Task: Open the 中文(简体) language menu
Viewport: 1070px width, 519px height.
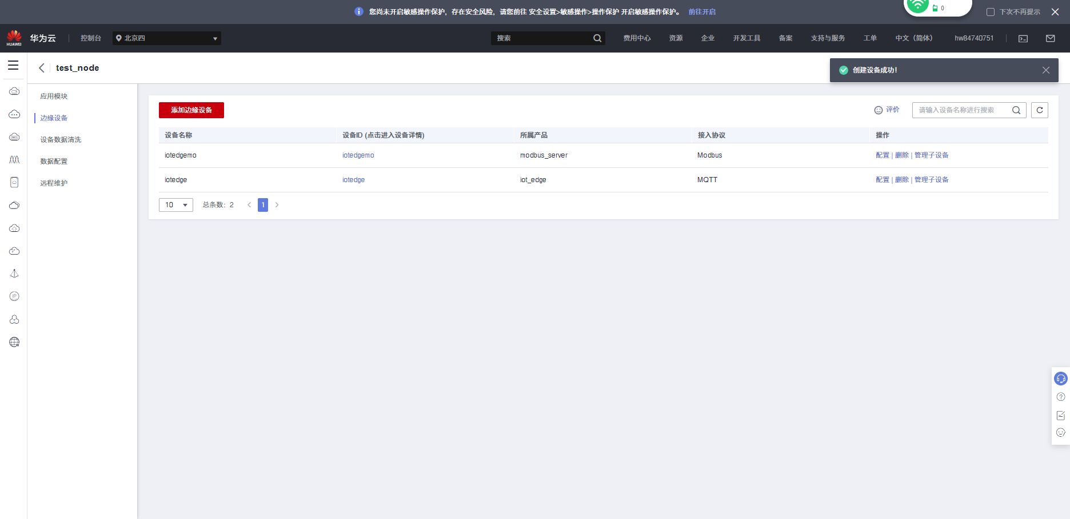Action: pos(914,38)
